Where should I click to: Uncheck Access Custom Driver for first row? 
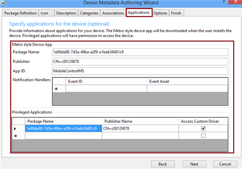203,129
